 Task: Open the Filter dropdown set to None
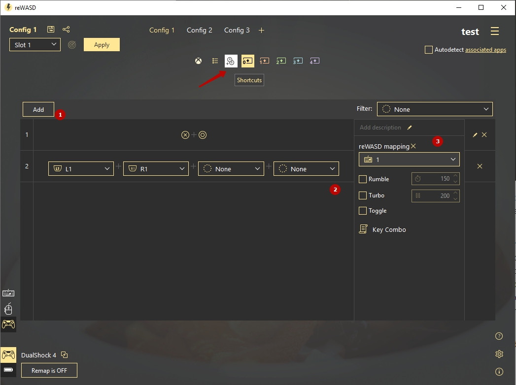(434, 109)
